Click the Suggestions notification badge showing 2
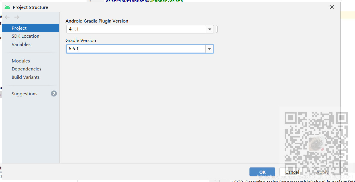 click(x=54, y=94)
